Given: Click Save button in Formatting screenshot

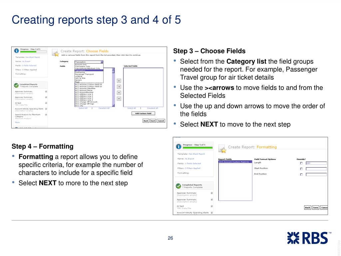Looking at the screenshot, I should pyautogui.click(x=316, y=208).
